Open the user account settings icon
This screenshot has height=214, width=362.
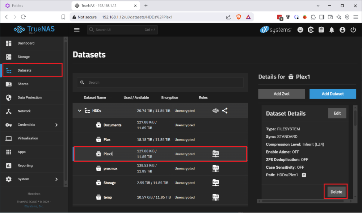pyautogui.click(x=342, y=30)
